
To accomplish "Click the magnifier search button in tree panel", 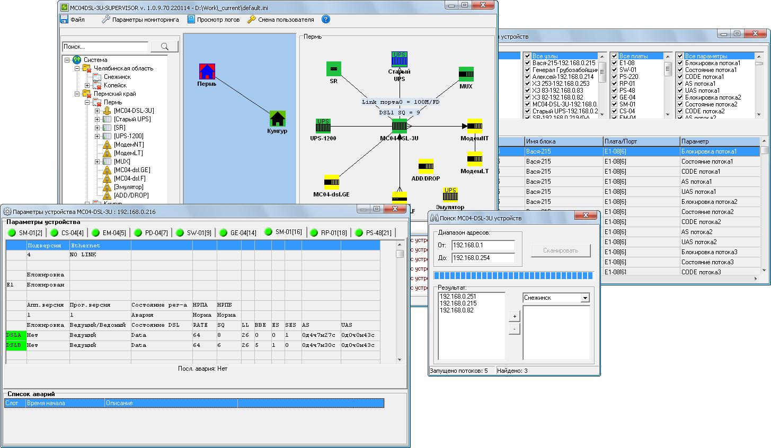I will click(x=164, y=47).
